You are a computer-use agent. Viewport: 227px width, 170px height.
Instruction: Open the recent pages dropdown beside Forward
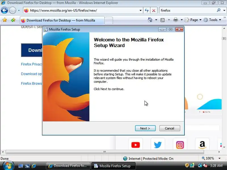pyautogui.click(x=19, y=10)
